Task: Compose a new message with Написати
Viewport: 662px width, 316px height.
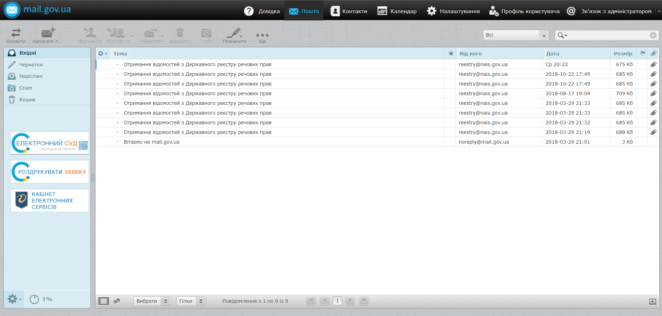Action: [47, 36]
